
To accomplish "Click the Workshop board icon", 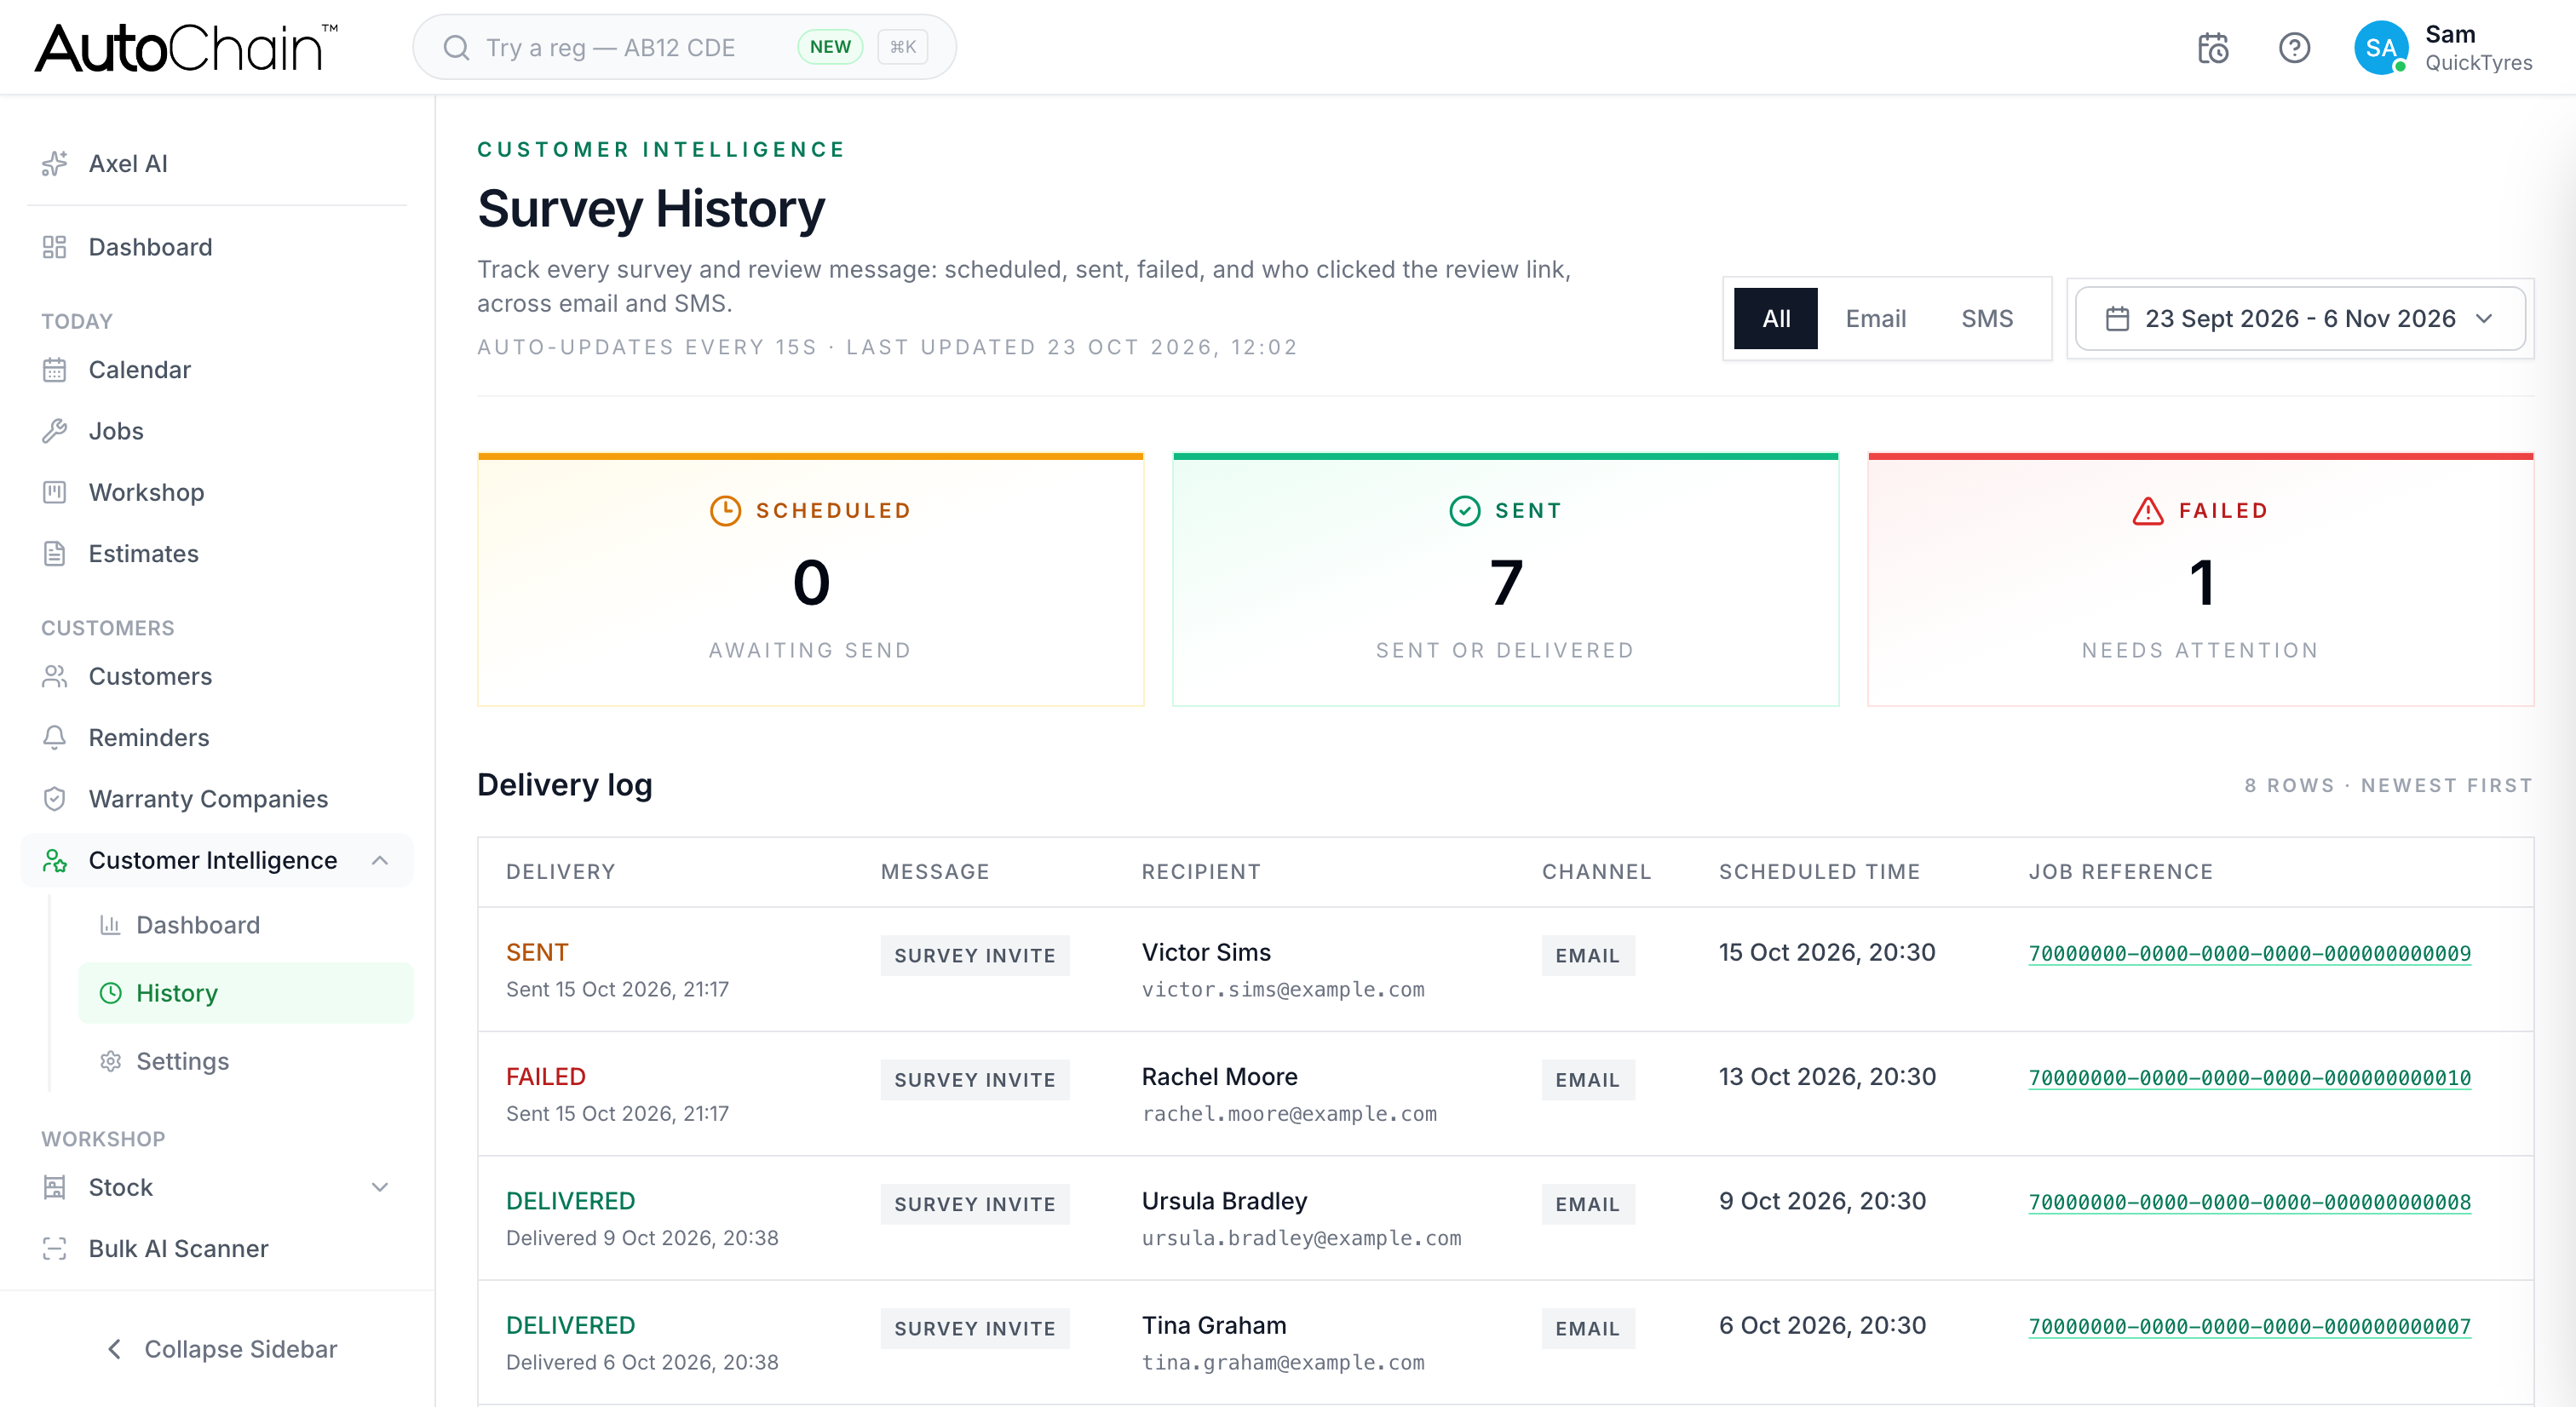I will (55, 492).
